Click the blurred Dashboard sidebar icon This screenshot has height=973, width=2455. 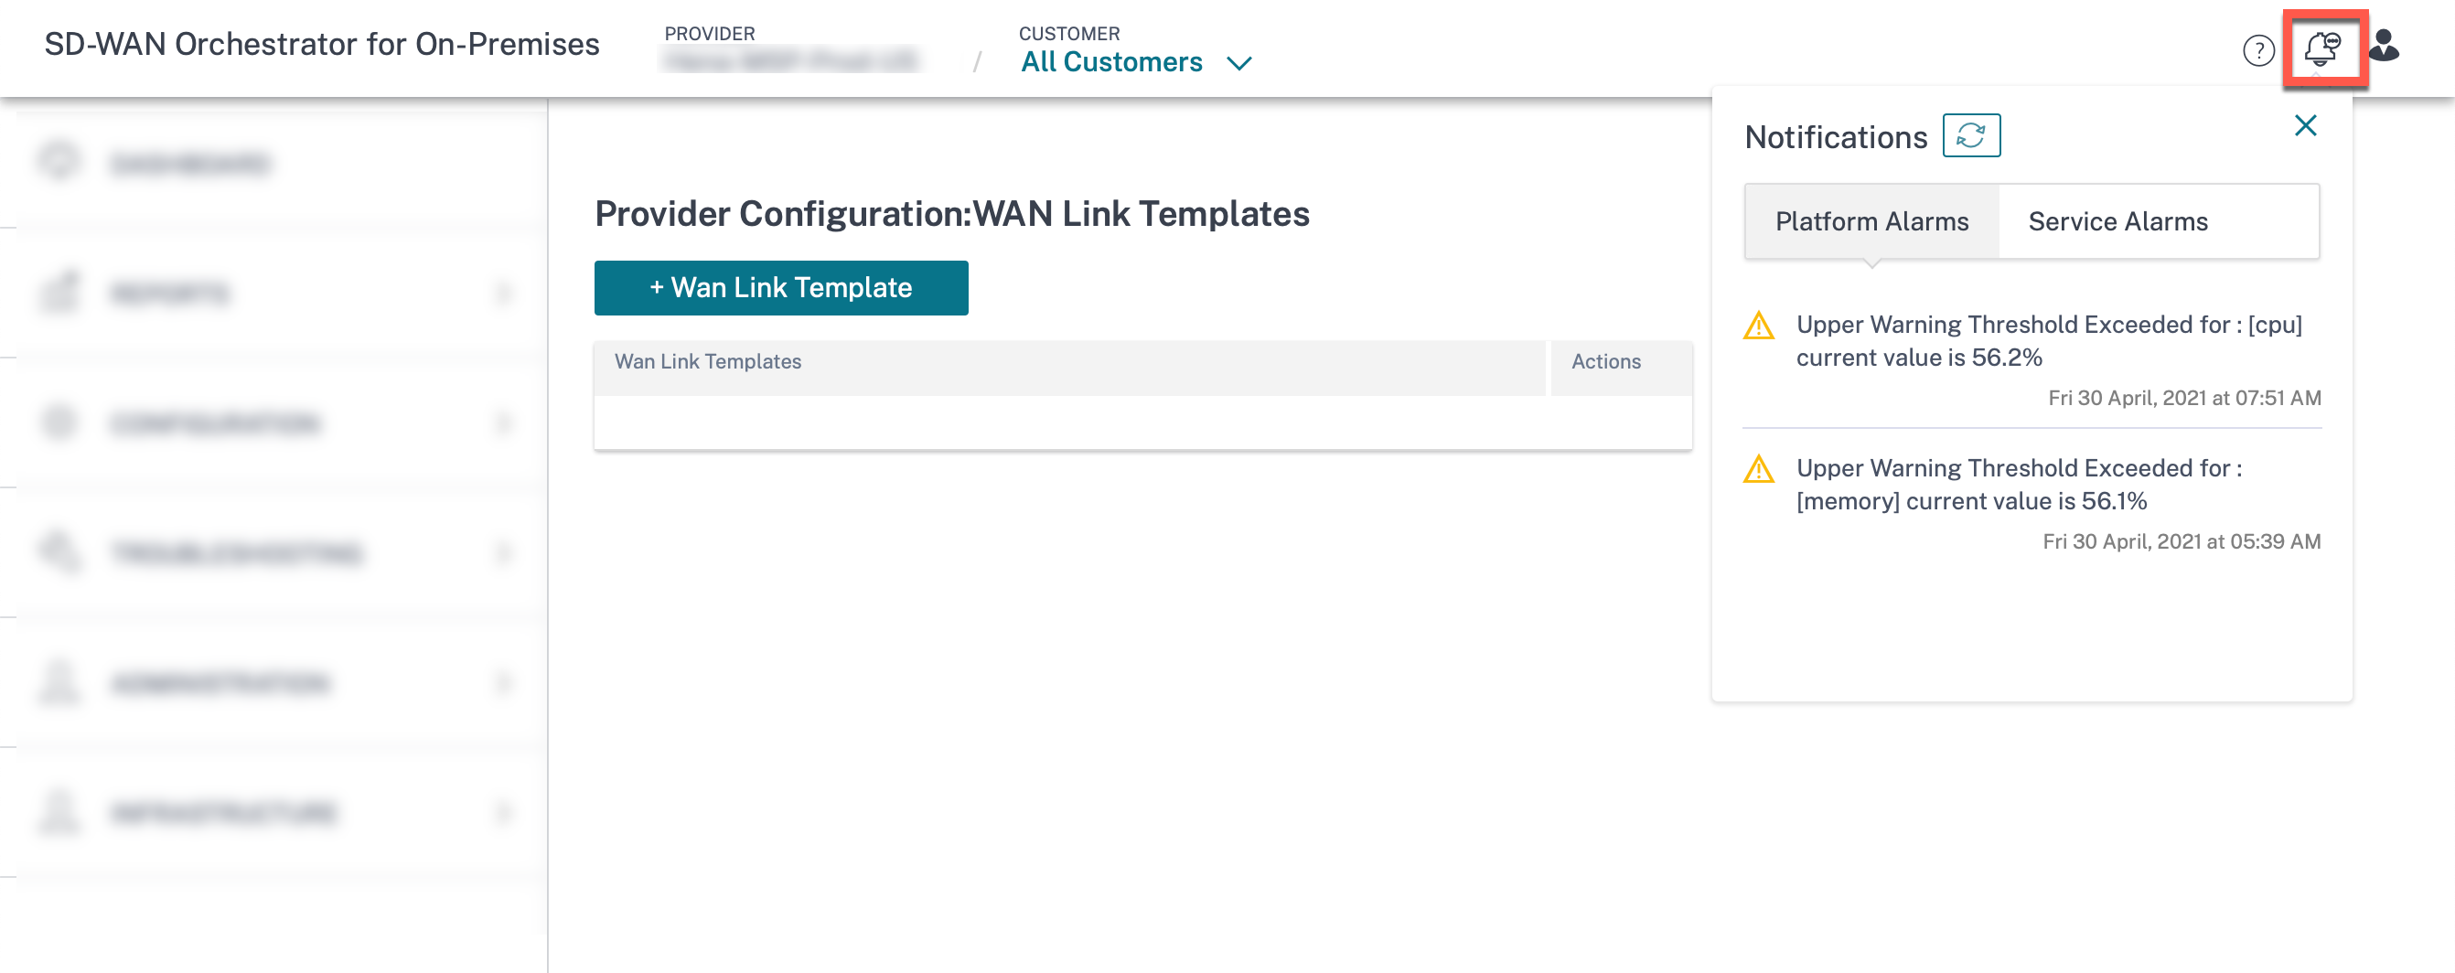[59, 161]
